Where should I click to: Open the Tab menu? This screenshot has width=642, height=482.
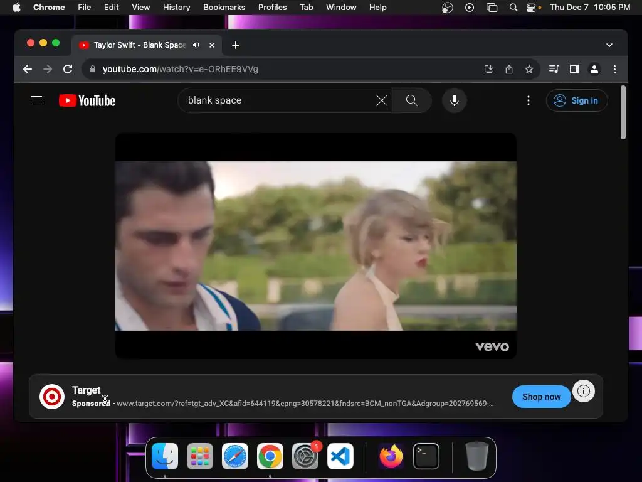click(x=306, y=8)
